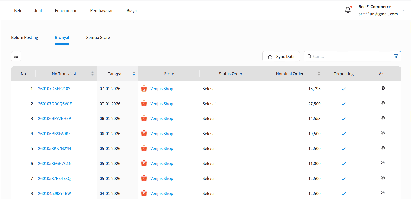Click the Shopee icon in row 2
Viewport: 411px width, 199px height.
tap(144, 104)
